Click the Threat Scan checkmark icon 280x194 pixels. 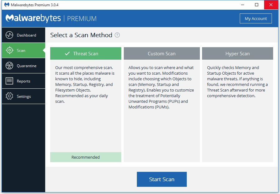67,53
